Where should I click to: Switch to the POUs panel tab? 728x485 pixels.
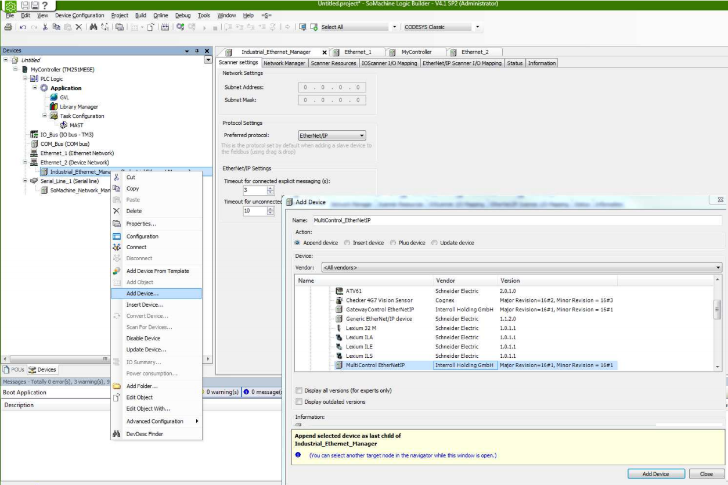13,370
